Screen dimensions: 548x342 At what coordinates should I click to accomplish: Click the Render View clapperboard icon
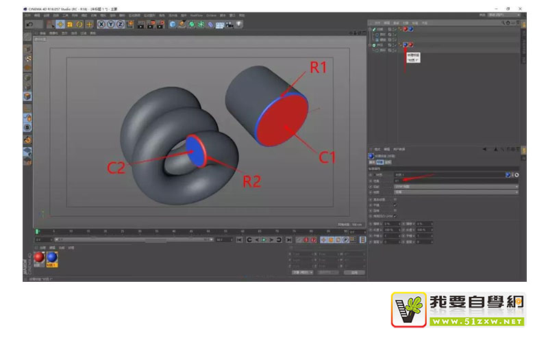coord(140,25)
